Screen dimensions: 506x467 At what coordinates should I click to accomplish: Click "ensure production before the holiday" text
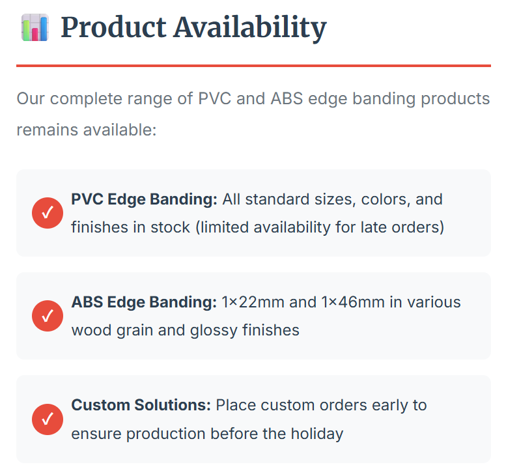tap(207, 433)
